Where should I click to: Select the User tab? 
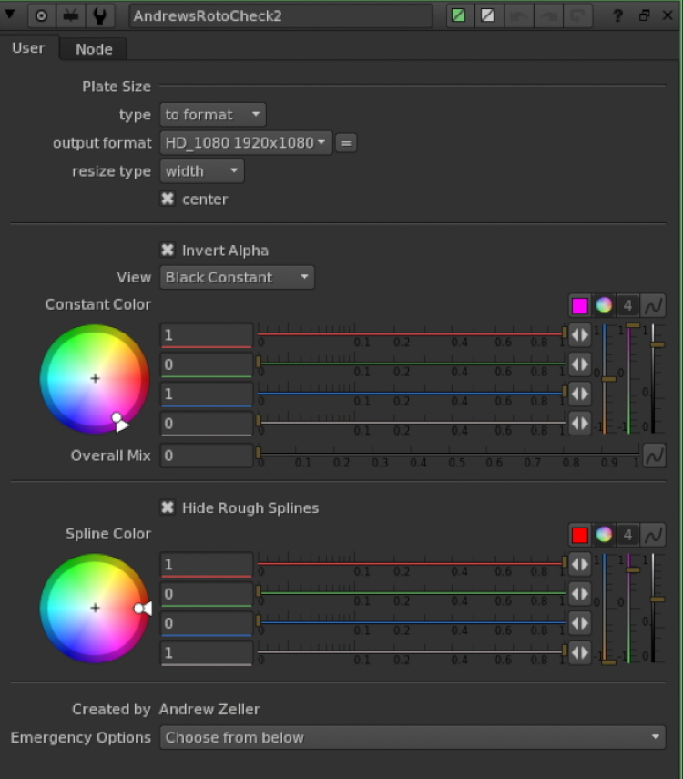pyautogui.click(x=29, y=48)
